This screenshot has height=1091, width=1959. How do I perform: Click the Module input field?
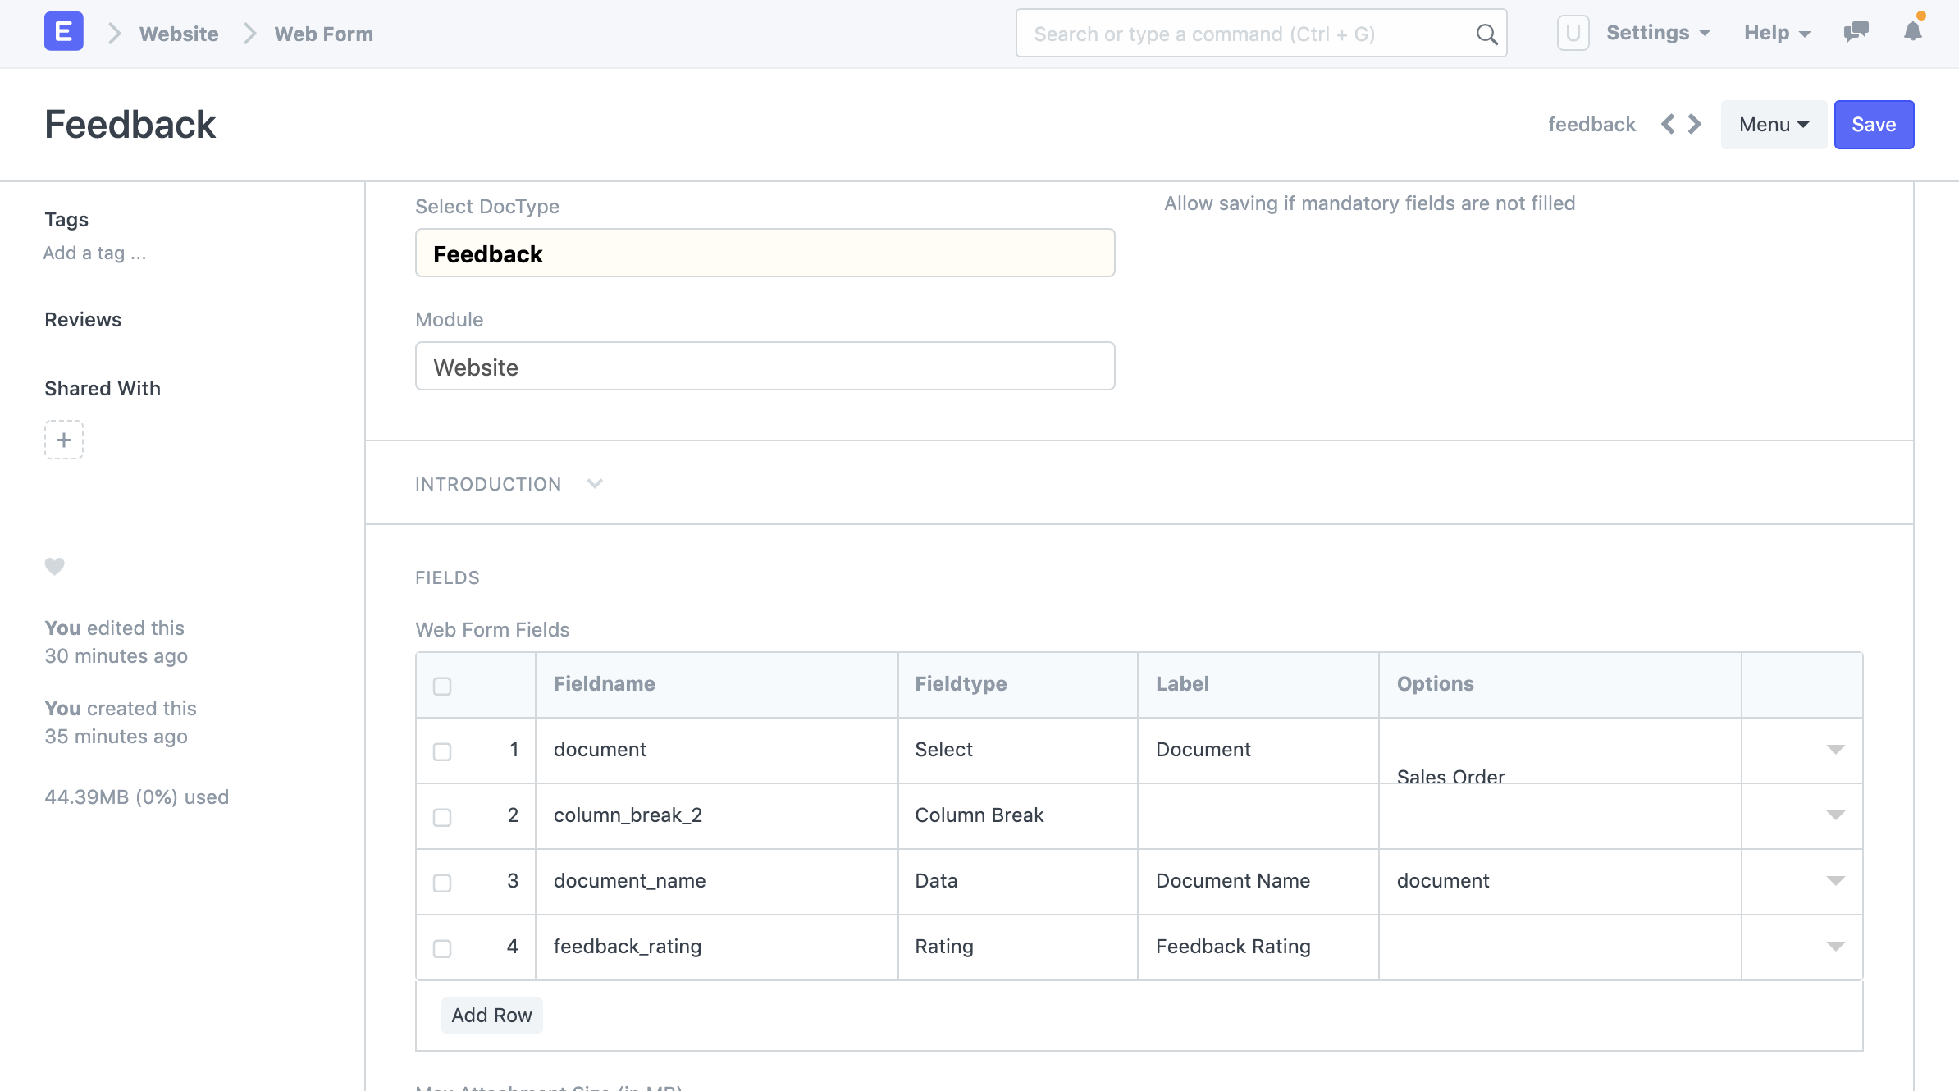pos(765,367)
